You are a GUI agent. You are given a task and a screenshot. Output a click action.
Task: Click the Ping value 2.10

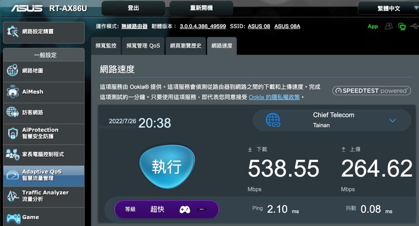pos(278,209)
